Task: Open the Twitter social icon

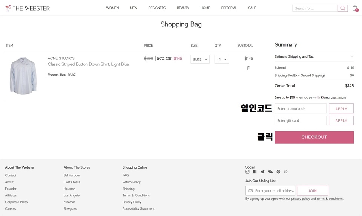Action: pos(262,172)
